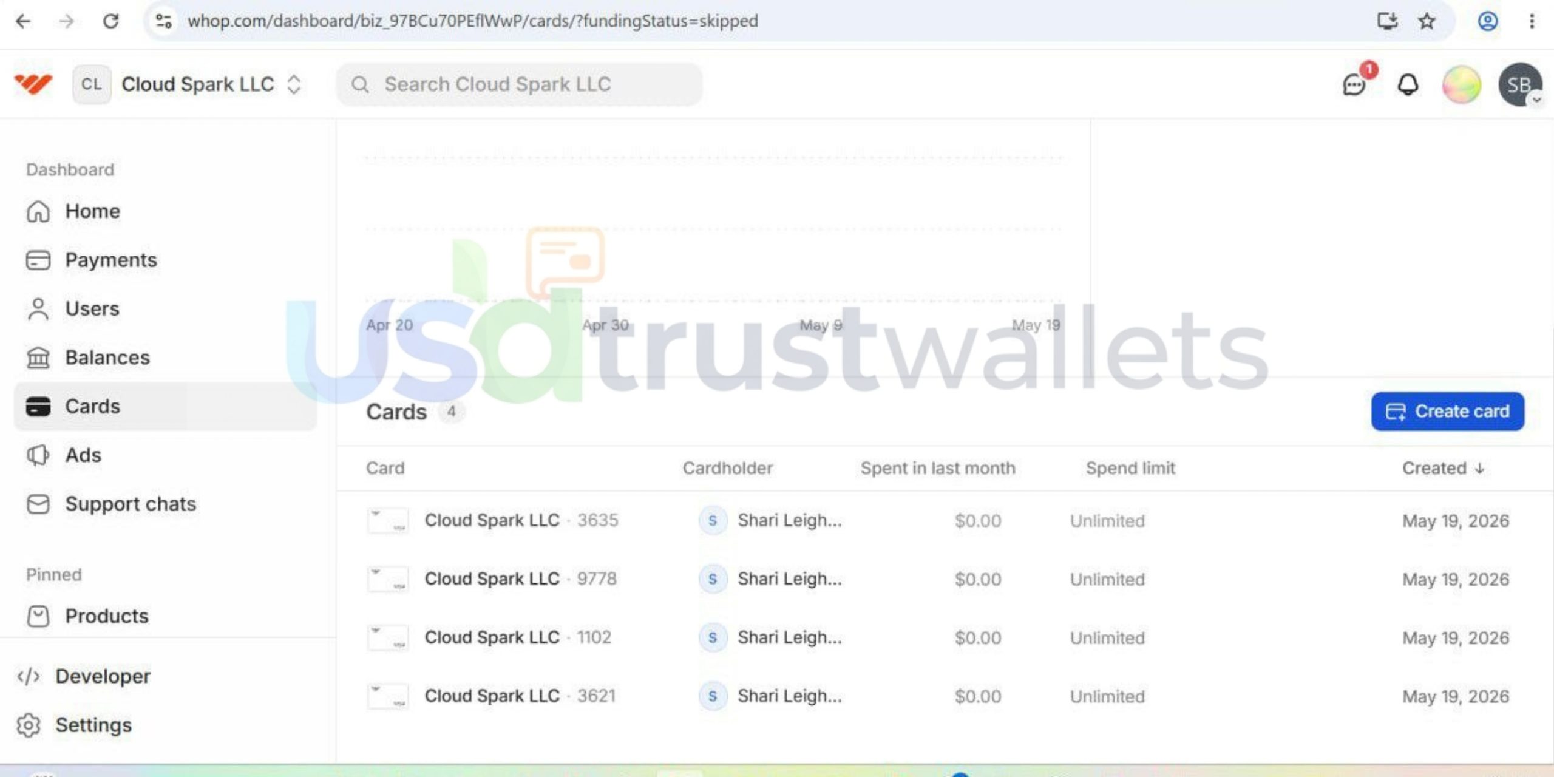1554x777 pixels.
Task: Click the Cardholder column header
Action: 727,468
